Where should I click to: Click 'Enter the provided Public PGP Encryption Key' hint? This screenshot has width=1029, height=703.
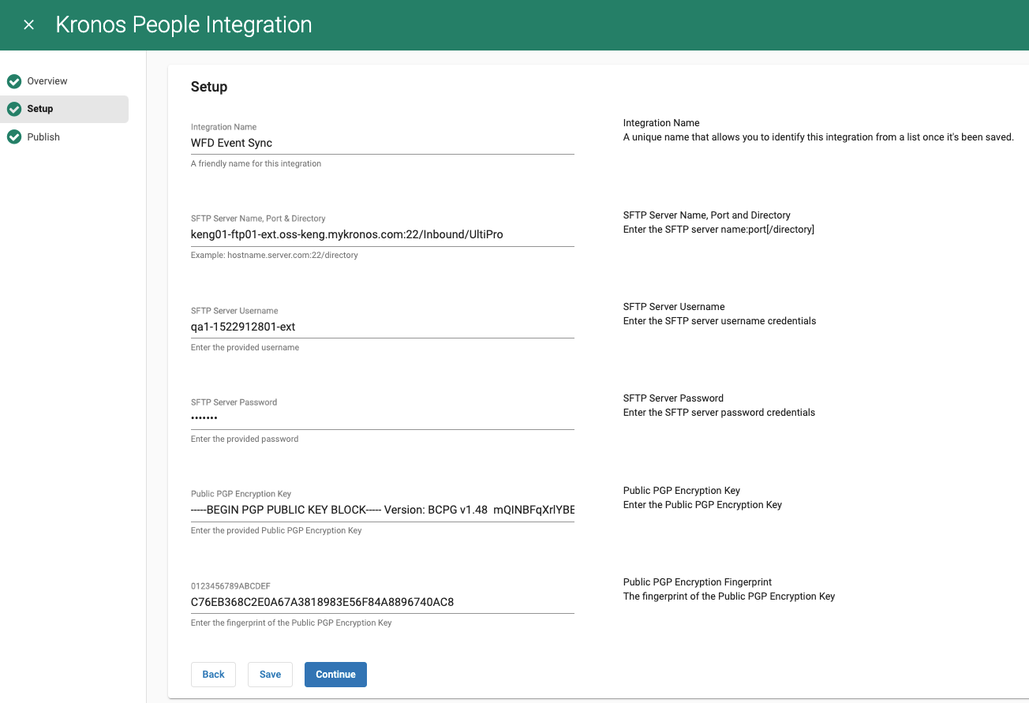(x=276, y=530)
